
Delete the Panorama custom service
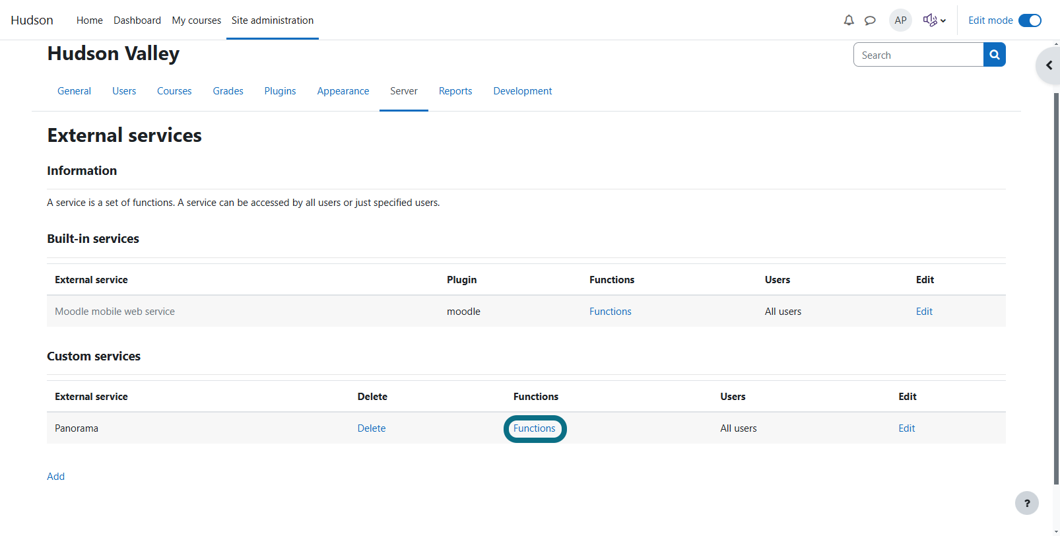(372, 428)
